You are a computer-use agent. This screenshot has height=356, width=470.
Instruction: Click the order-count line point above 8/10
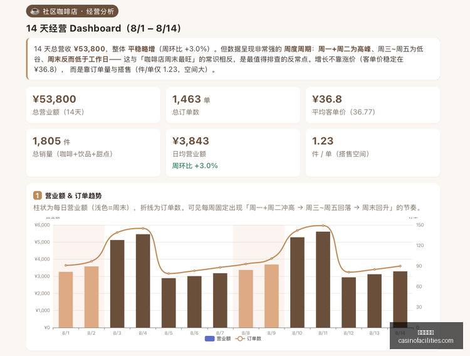pyautogui.click(x=297, y=231)
